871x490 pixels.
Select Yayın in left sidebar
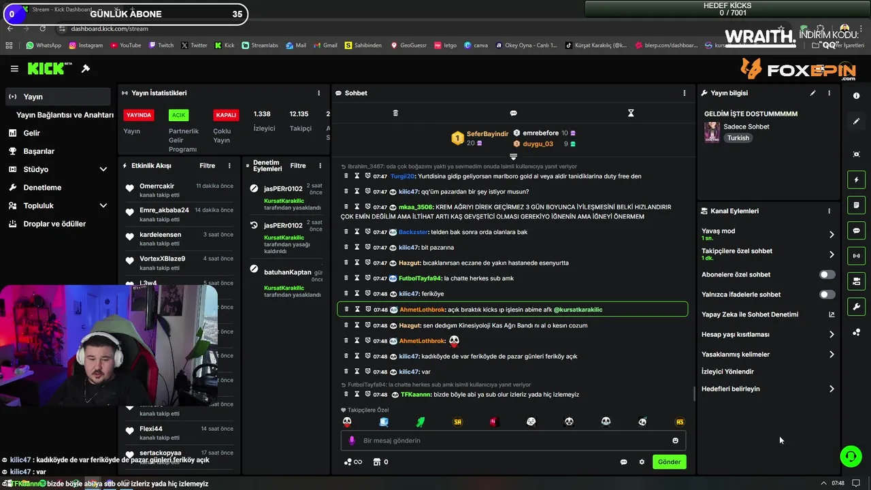coord(58,97)
